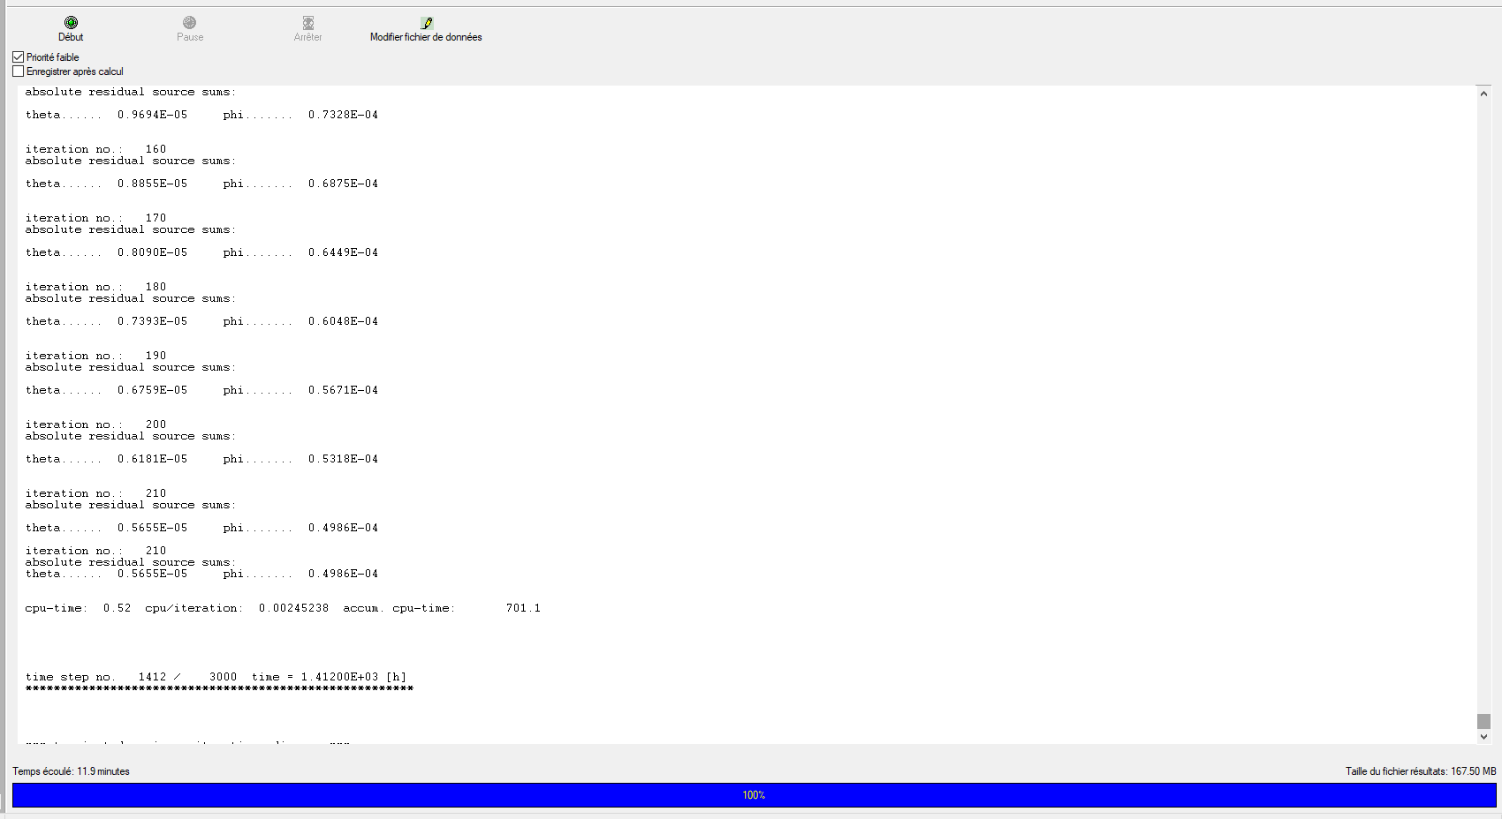Click the Arrêter button label
1502x819 pixels.
click(308, 37)
